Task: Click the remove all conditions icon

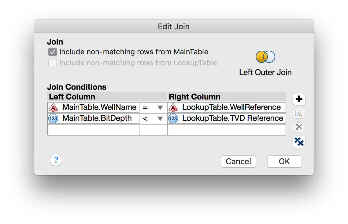Action: coord(299,142)
